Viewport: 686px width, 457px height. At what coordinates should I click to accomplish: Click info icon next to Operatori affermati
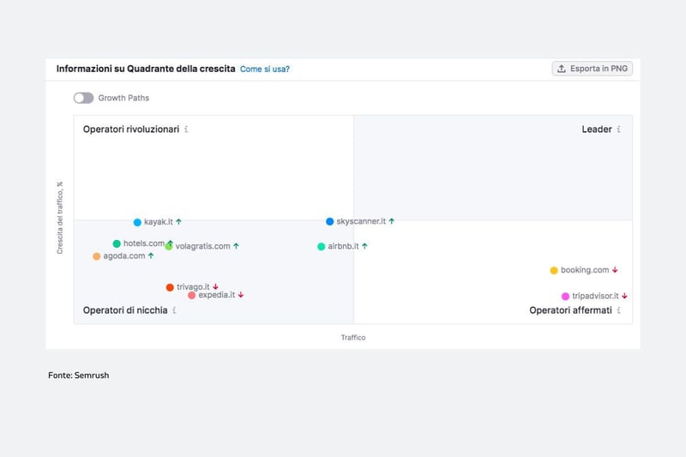[x=618, y=310]
